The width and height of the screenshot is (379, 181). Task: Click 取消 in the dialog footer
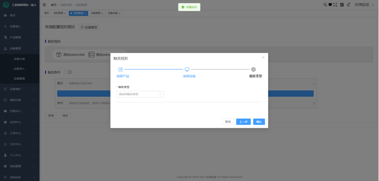coord(228,122)
